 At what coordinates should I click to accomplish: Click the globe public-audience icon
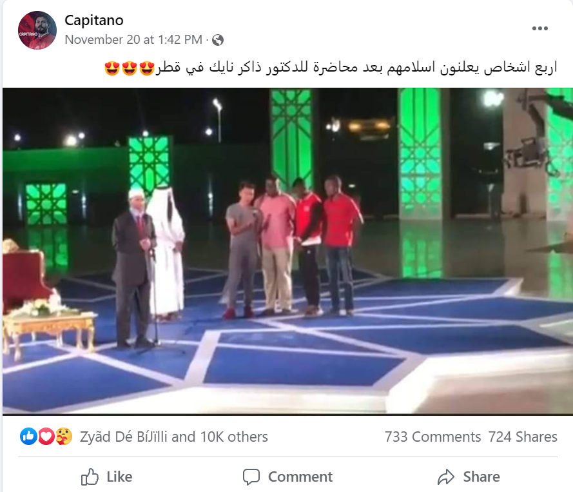tap(218, 40)
